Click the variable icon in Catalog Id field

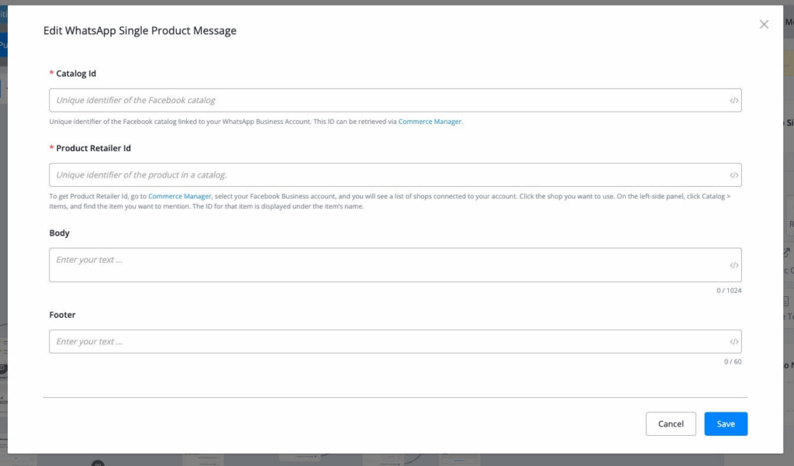point(734,101)
